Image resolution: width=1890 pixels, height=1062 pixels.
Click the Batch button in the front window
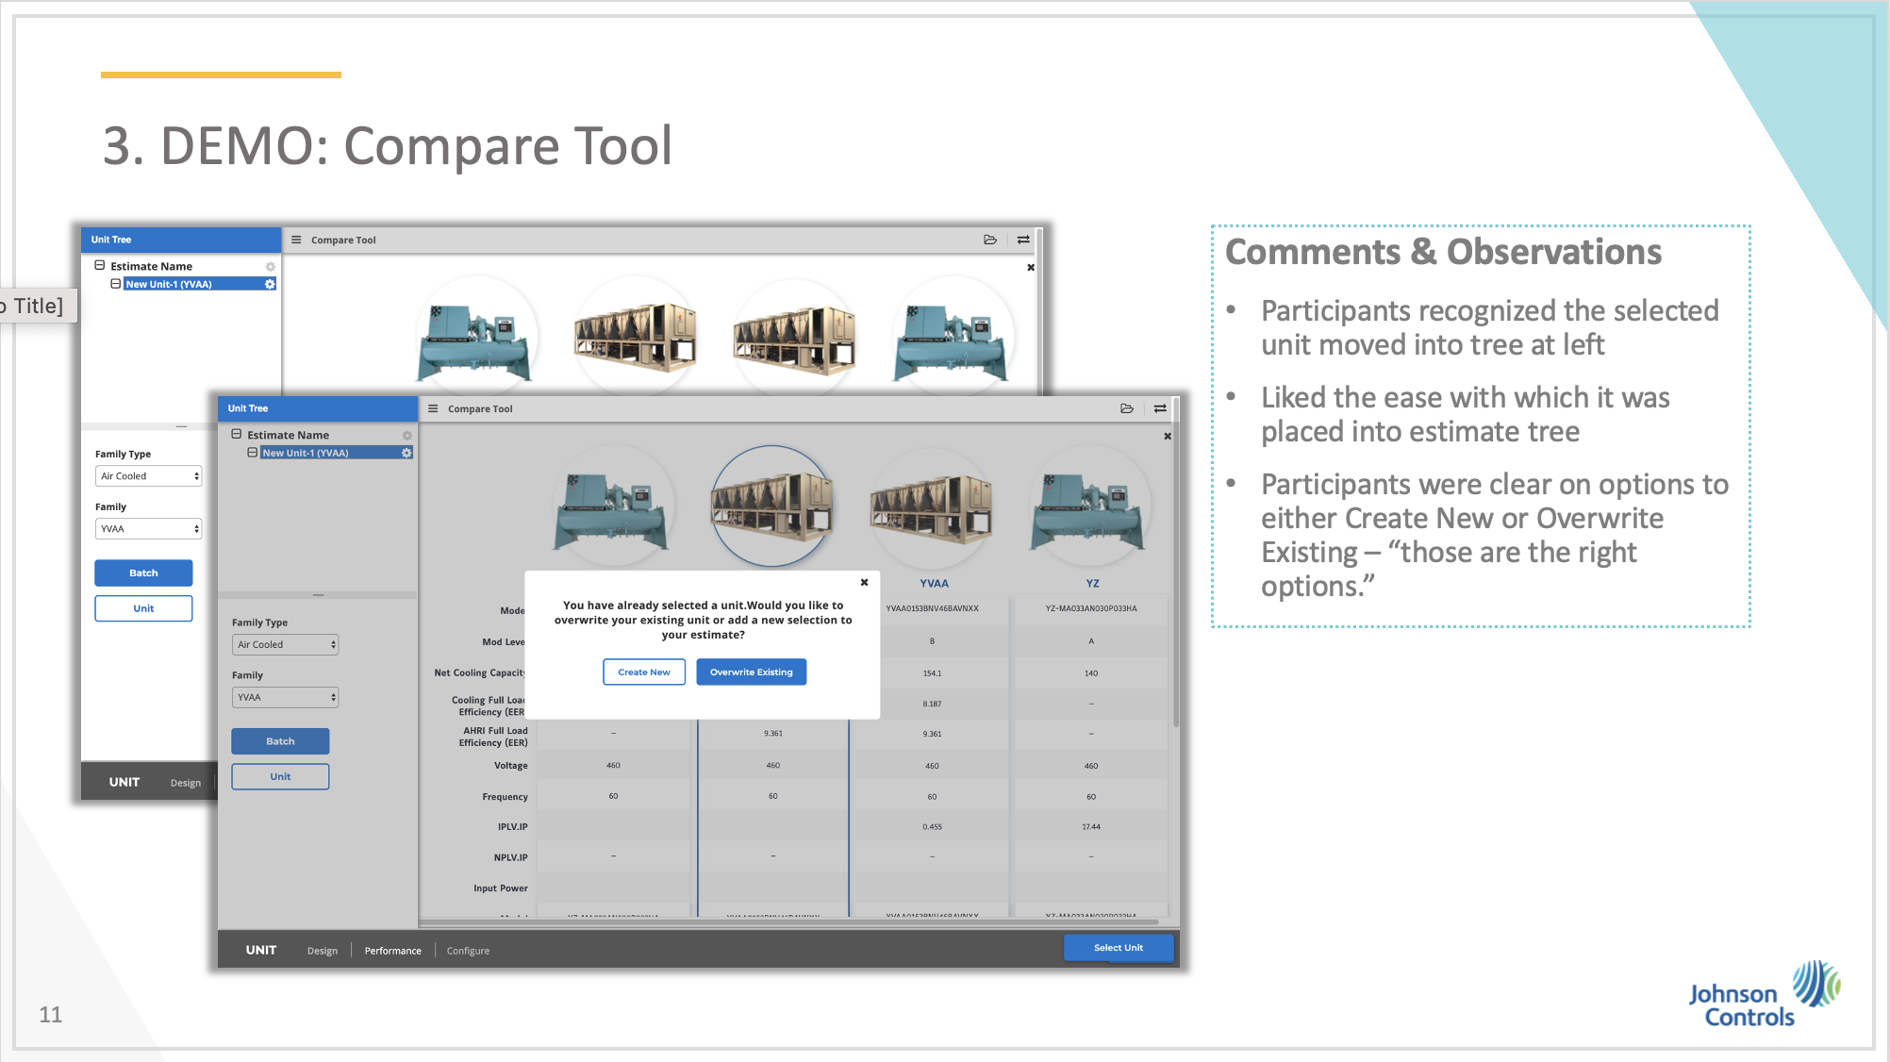280,741
